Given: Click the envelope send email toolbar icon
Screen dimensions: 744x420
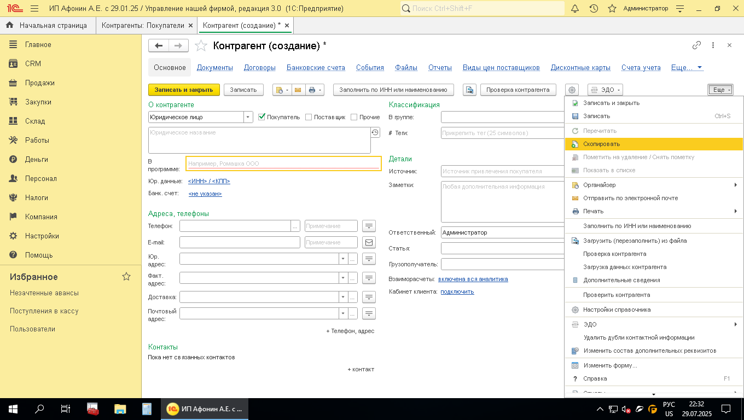Looking at the screenshot, I should pos(298,90).
